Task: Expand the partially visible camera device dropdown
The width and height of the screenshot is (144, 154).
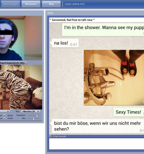Action: (x=5, y=111)
